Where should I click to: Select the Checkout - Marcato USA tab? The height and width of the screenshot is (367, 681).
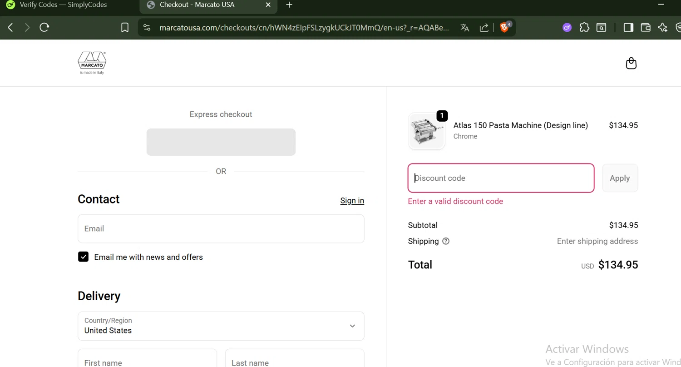point(208,5)
